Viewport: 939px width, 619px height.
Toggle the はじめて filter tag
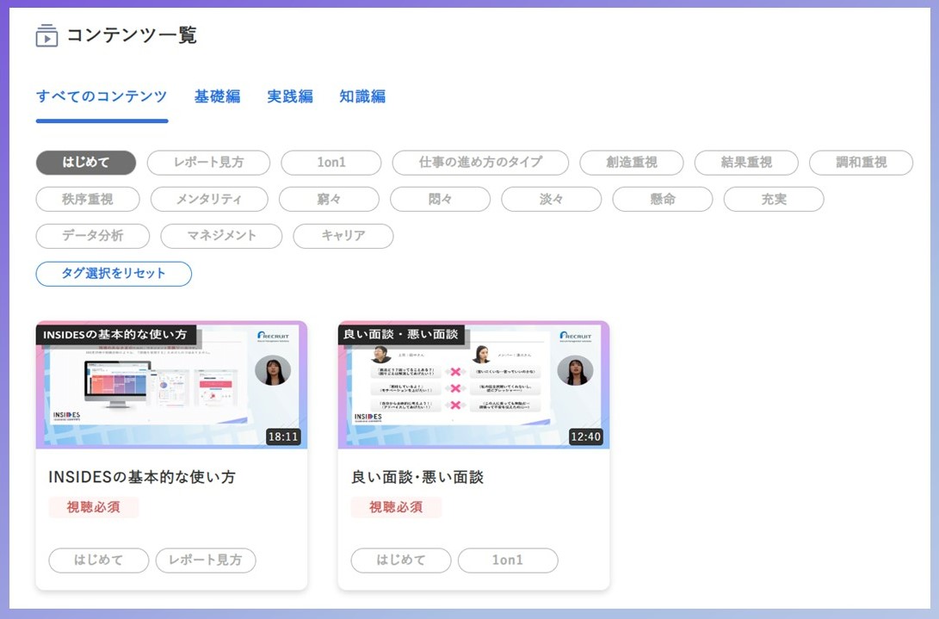[x=86, y=163]
